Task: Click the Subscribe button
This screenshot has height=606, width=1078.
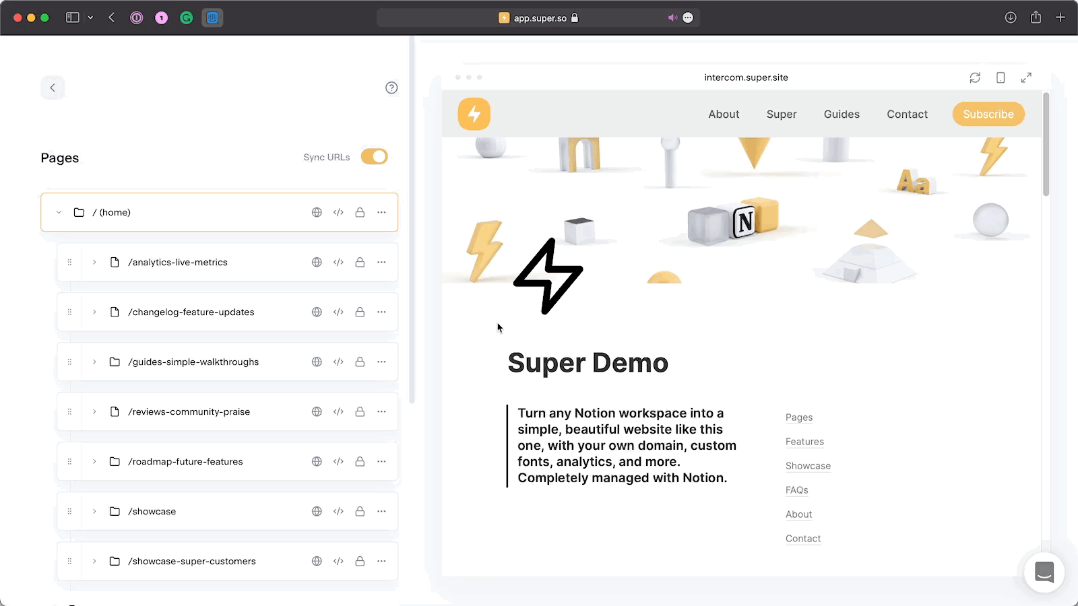Action: [988, 114]
